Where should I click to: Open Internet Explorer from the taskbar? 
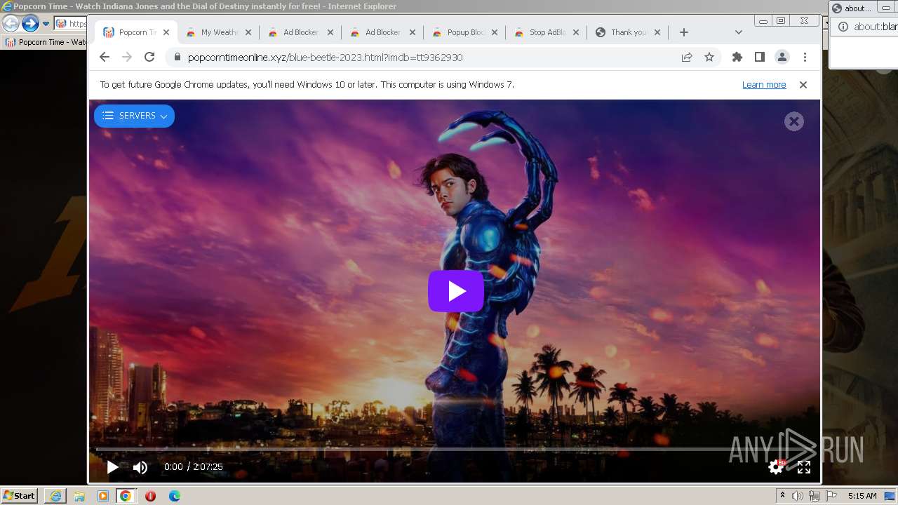(x=55, y=496)
